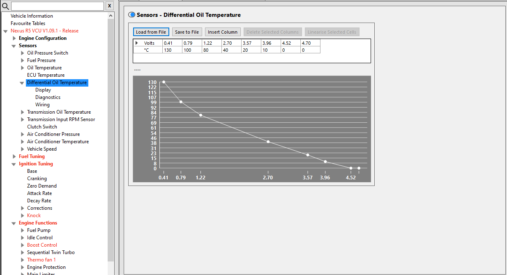Image resolution: width=507 pixels, height=275 pixels.
Task: Expand the Engine Configuration branch
Action: click(14, 38)
